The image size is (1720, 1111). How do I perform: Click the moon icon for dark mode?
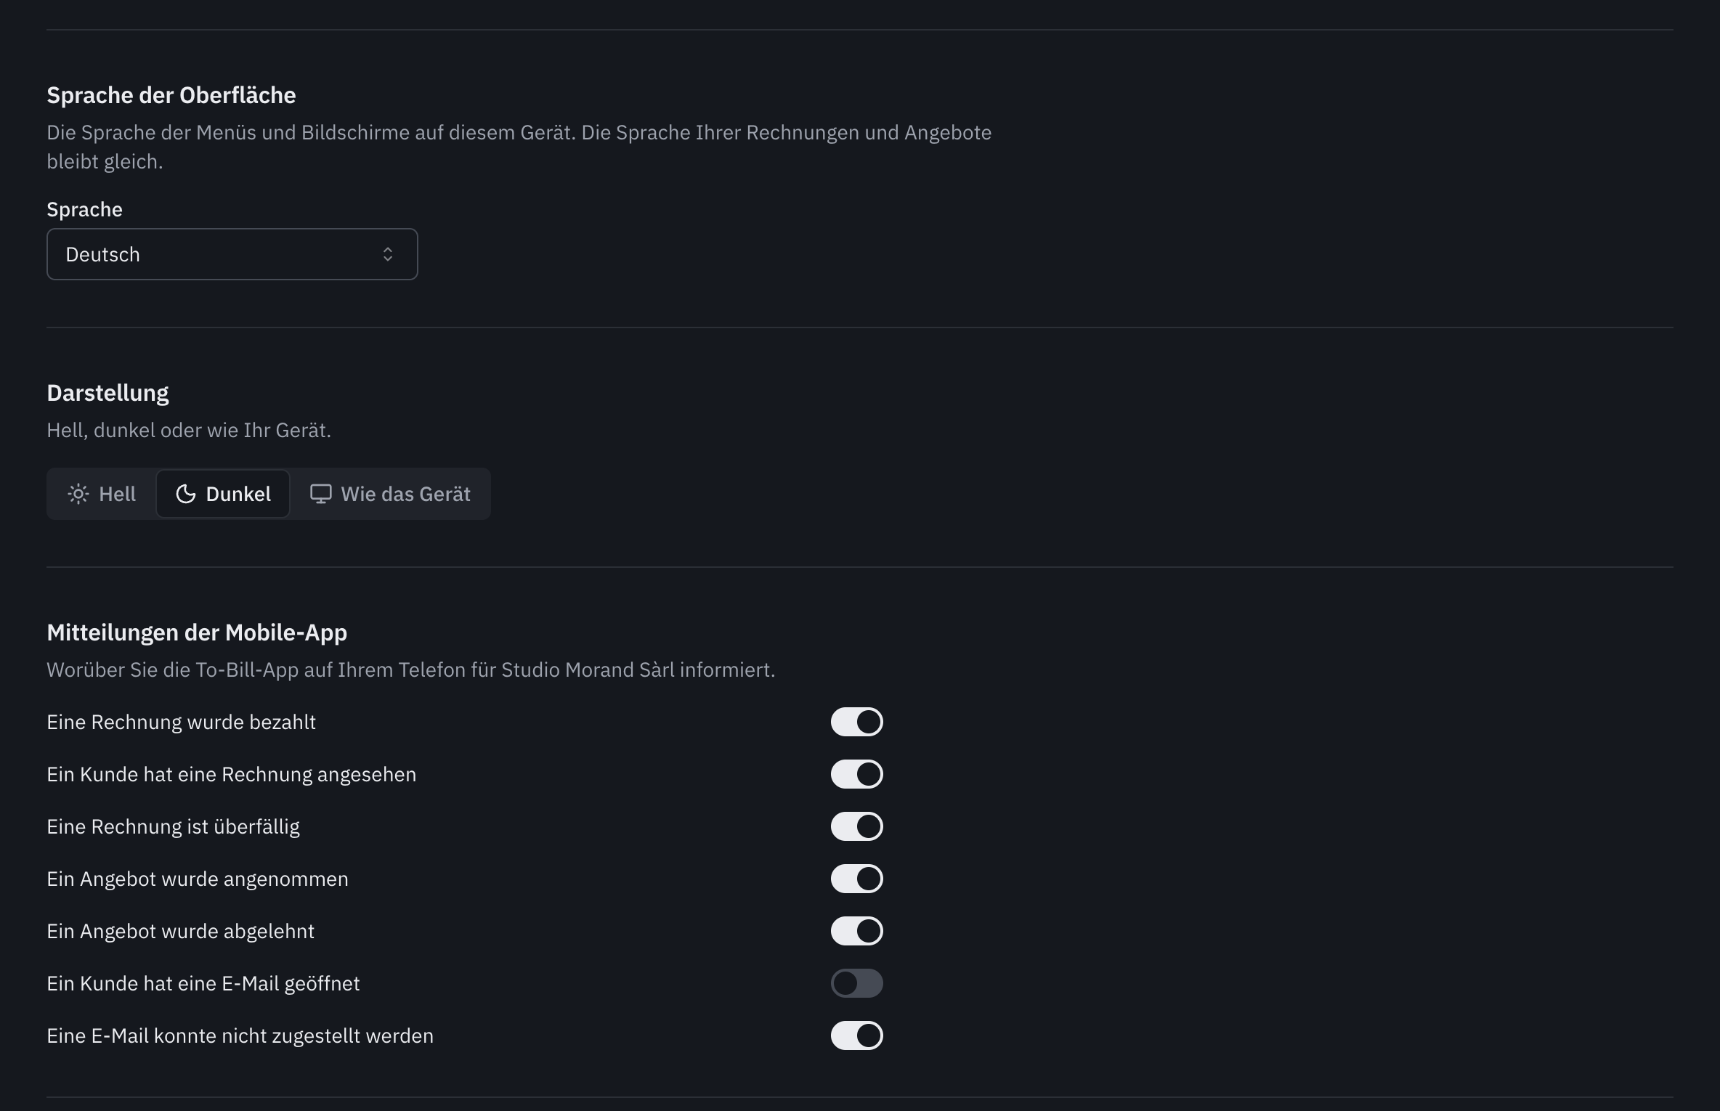[186, 495]
